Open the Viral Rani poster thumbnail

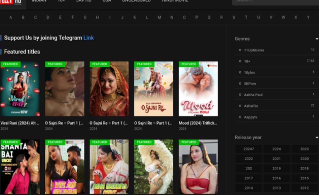point(20,89)
